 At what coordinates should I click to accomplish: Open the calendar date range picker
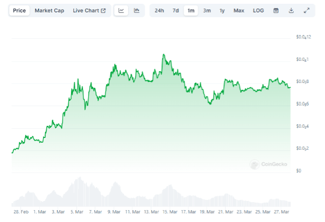276,10
